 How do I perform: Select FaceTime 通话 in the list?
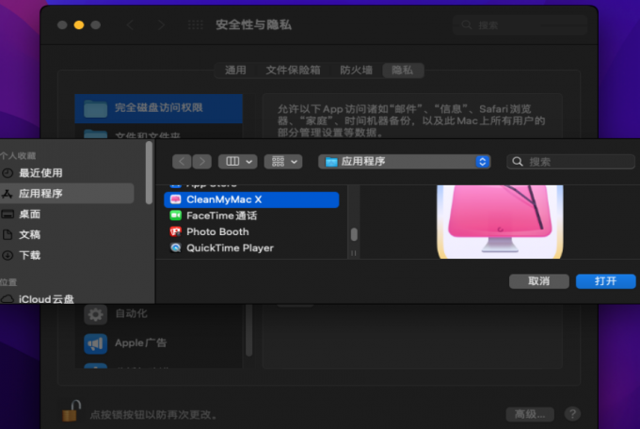point(251,215)
